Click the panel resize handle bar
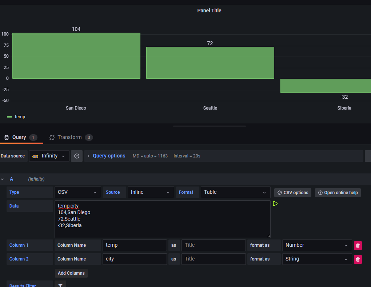Screen dimensions: 371x287 click(210, 126)
